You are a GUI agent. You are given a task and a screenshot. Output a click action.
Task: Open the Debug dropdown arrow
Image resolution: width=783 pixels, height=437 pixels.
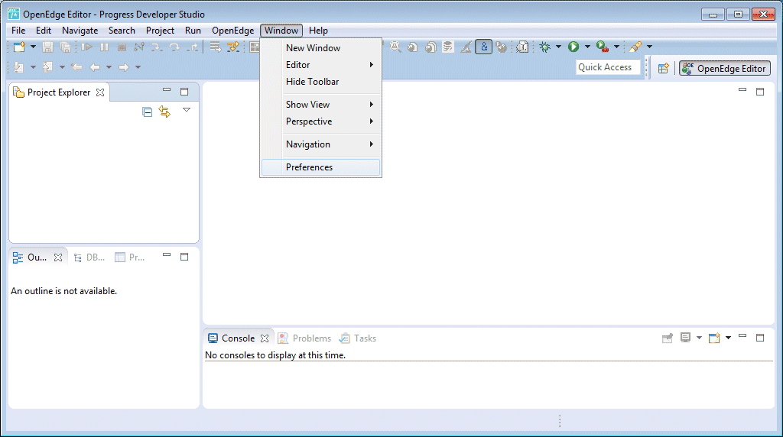[558, 47]
